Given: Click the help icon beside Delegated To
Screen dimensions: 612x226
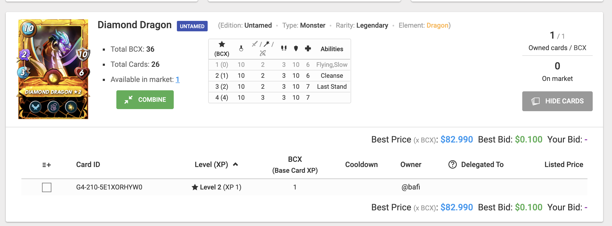Looking at the screenshot, I should click(x=452, y=164).
